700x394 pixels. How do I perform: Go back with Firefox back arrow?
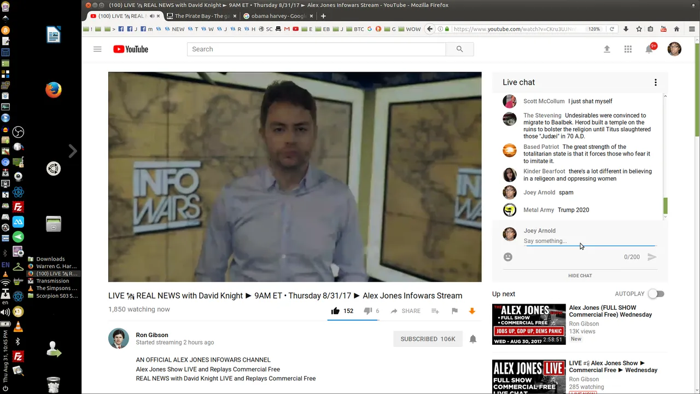pyautogui.click(x=430, y=29)
